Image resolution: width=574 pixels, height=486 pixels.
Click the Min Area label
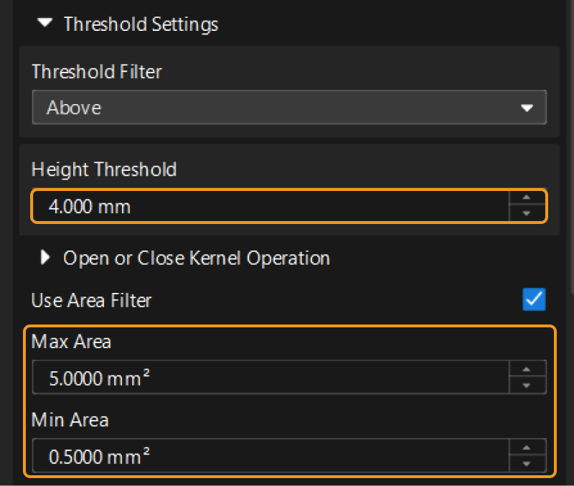[70, 419]
